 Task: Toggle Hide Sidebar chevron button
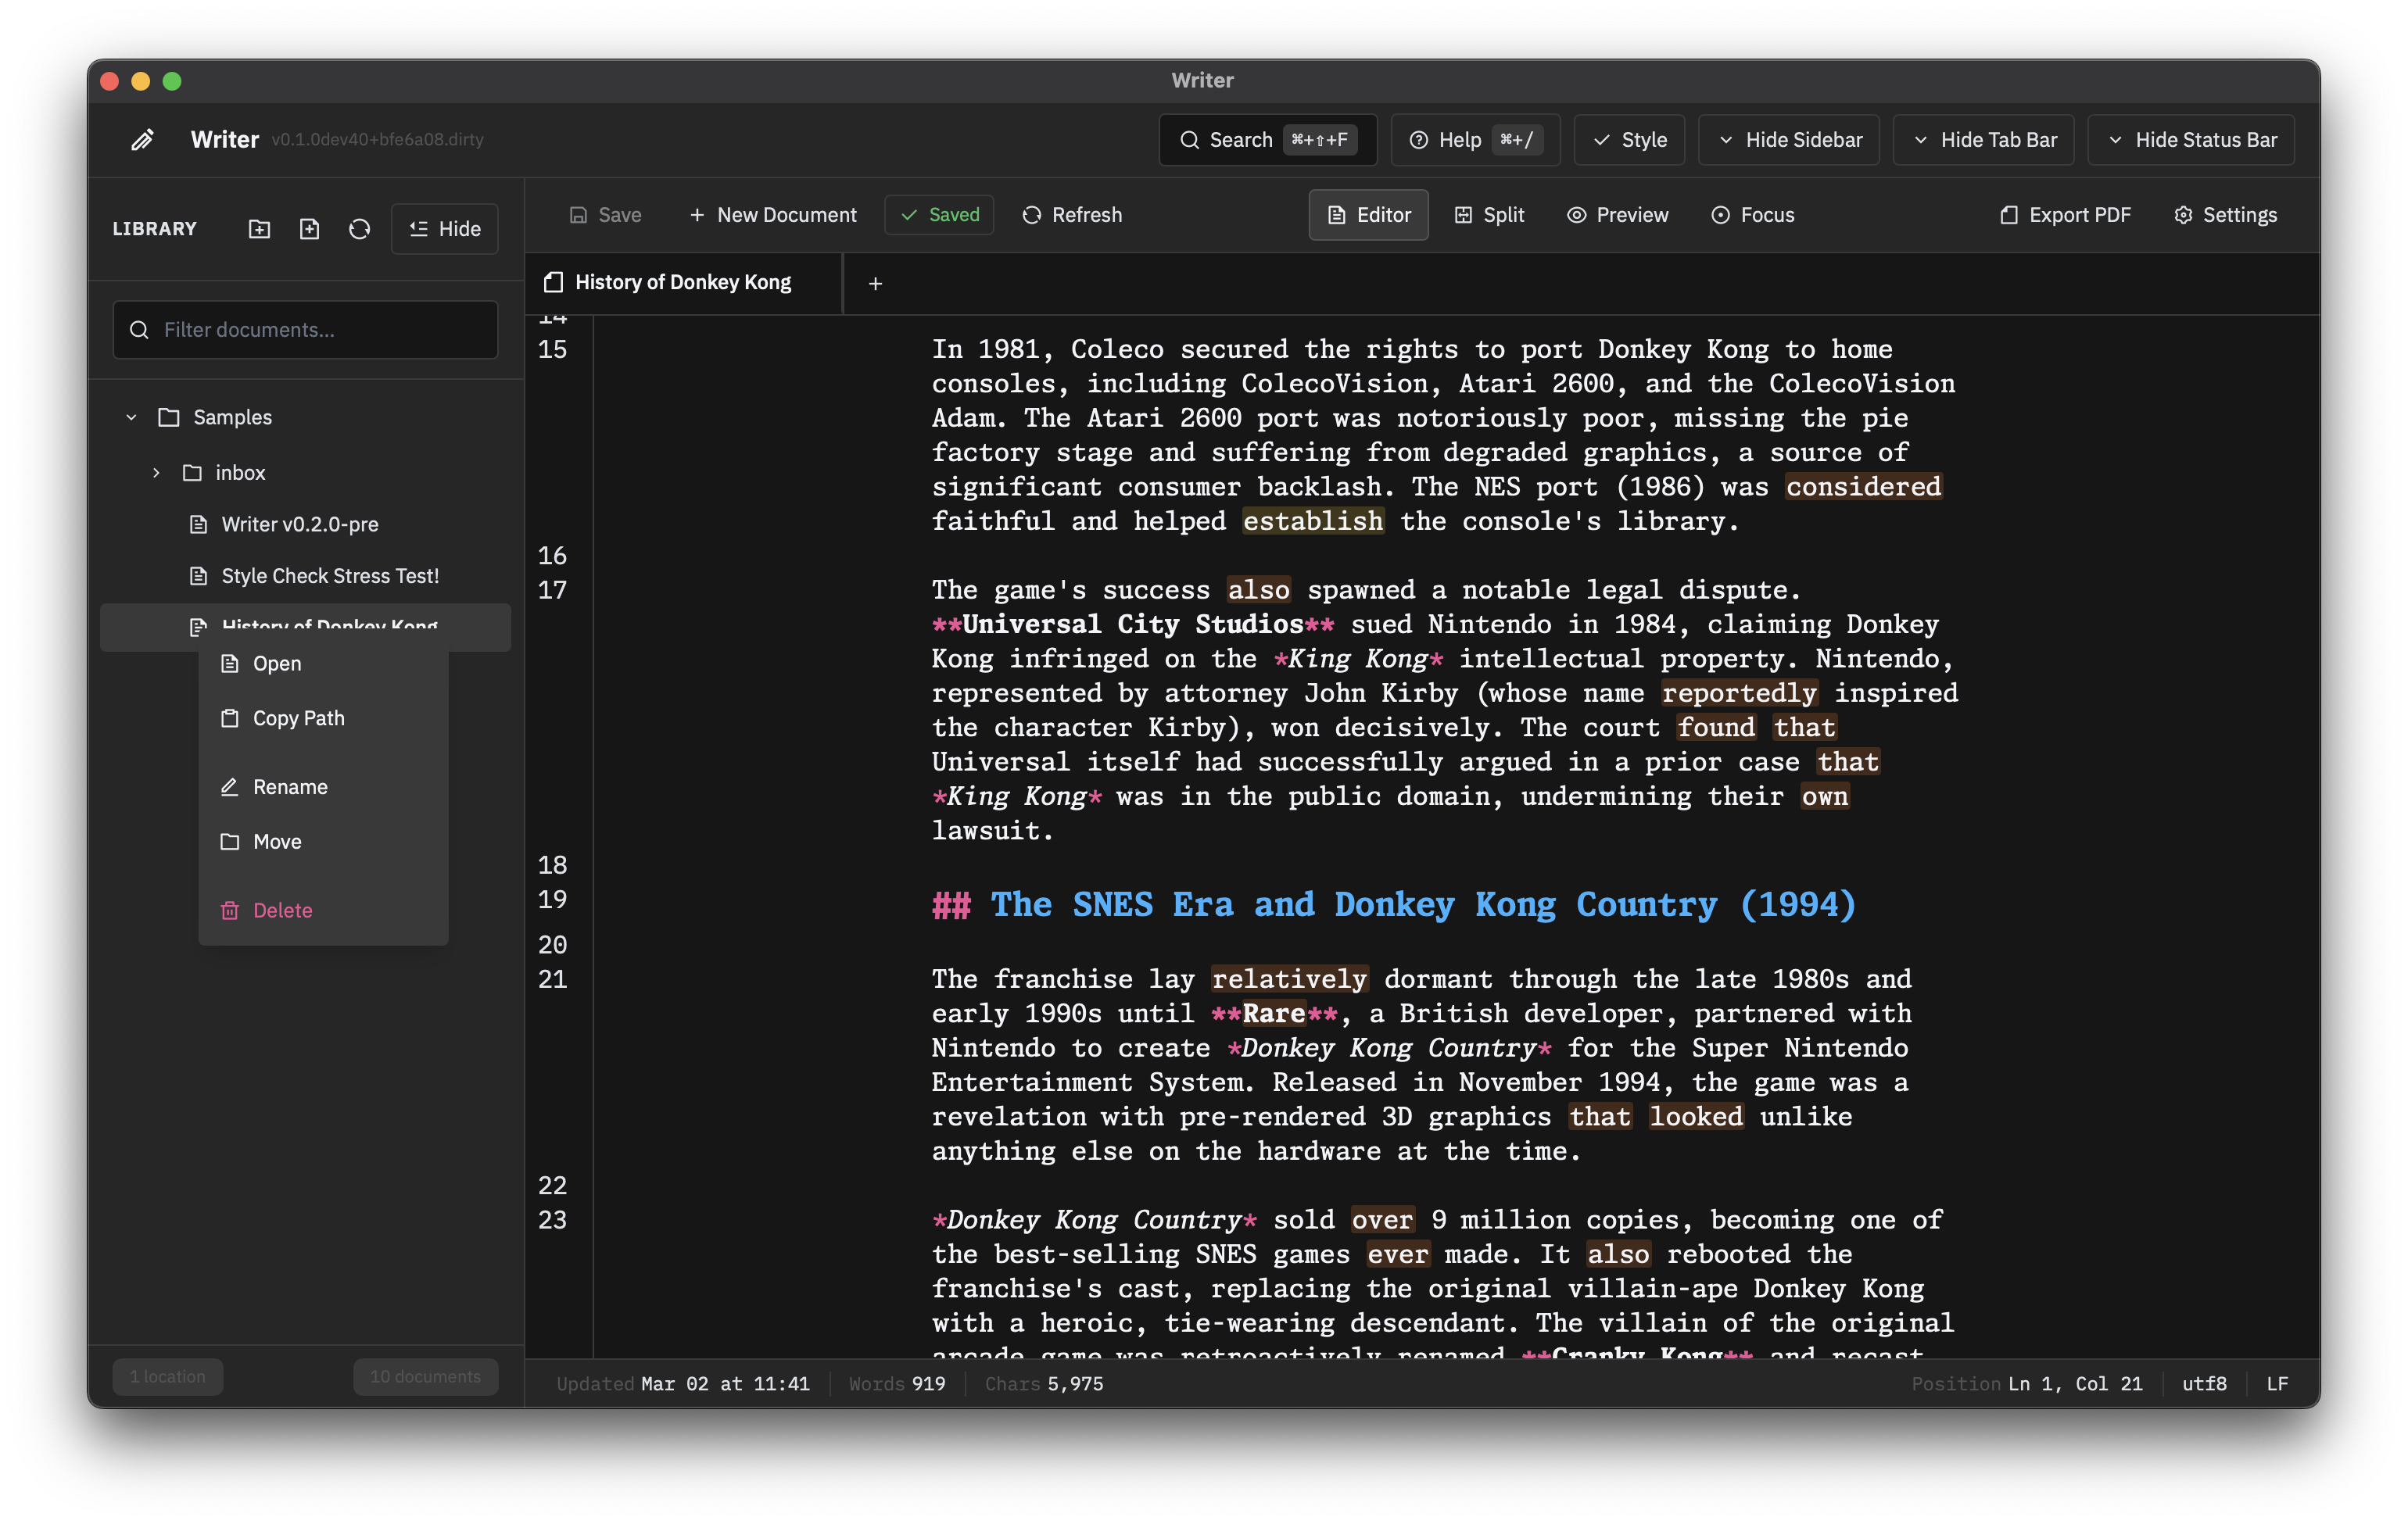[1788, 140]
